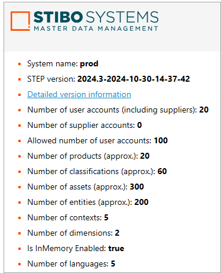Click the Master Data Management tagline
The image size is (221, 273).
pos(96,28)
